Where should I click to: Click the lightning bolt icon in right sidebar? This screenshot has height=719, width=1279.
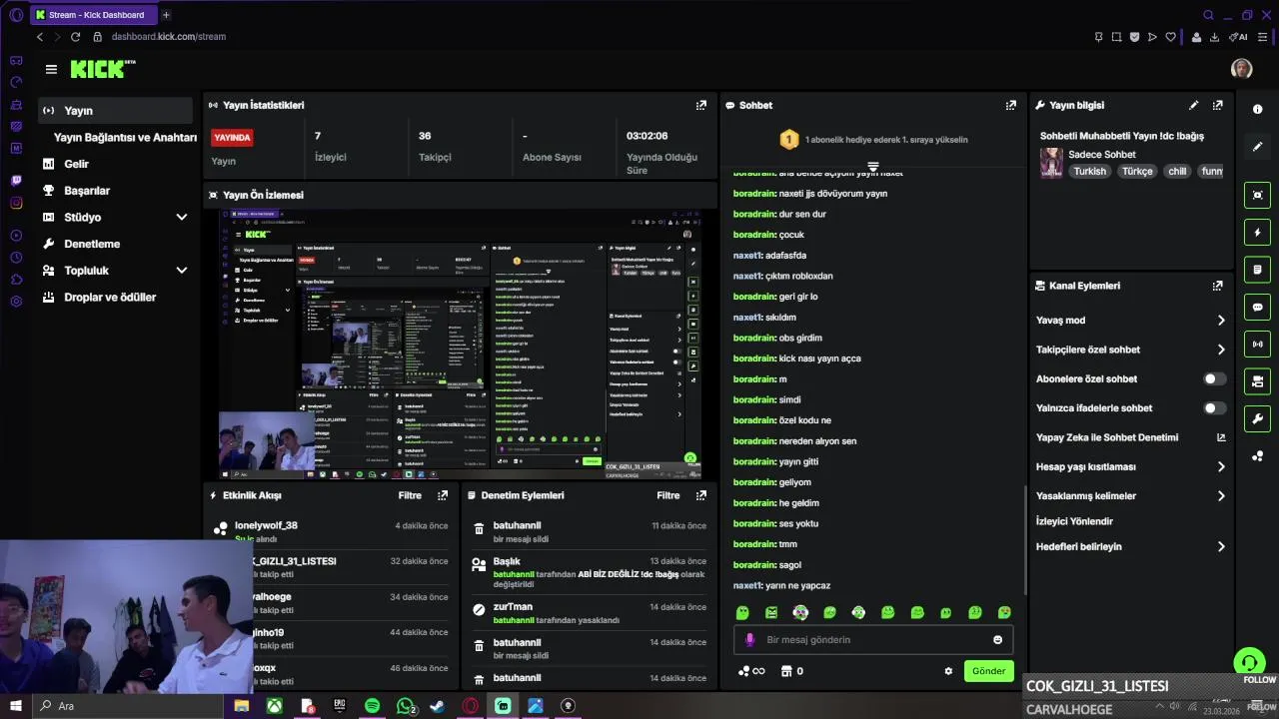(1257, 233)
